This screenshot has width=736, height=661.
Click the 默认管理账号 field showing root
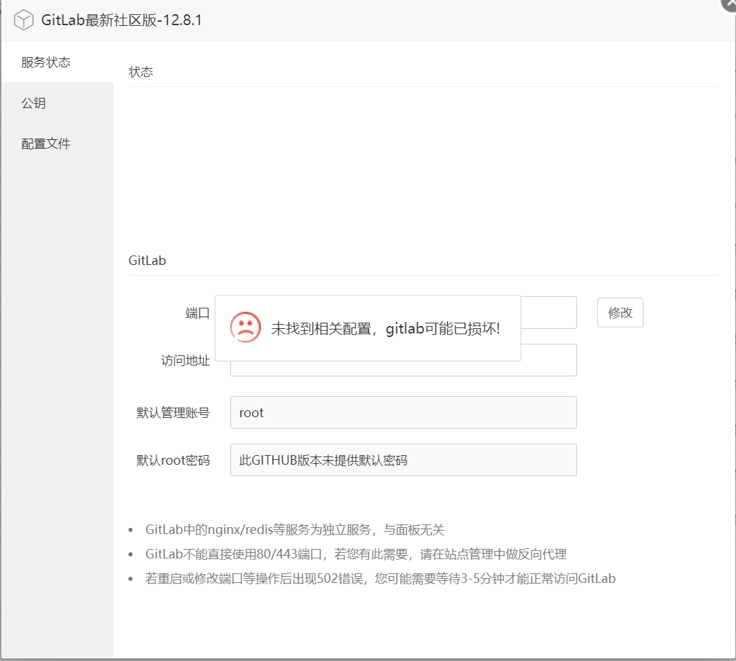pos(403,412)
